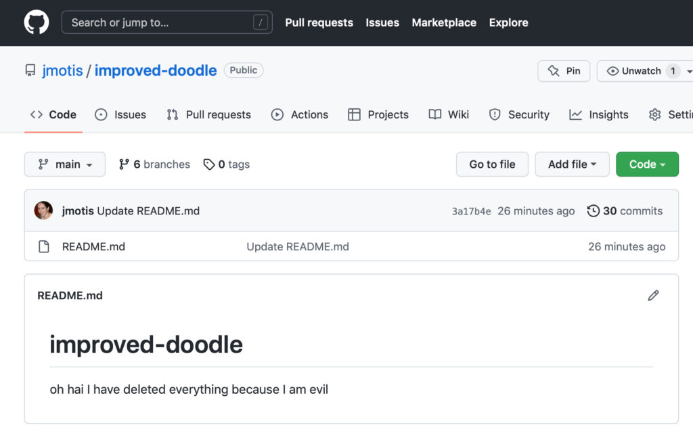Image resolution: width=693 pixels, height=429 pixels.
Task: Switch to the repository Issues tab
Action: click(120, 115)
